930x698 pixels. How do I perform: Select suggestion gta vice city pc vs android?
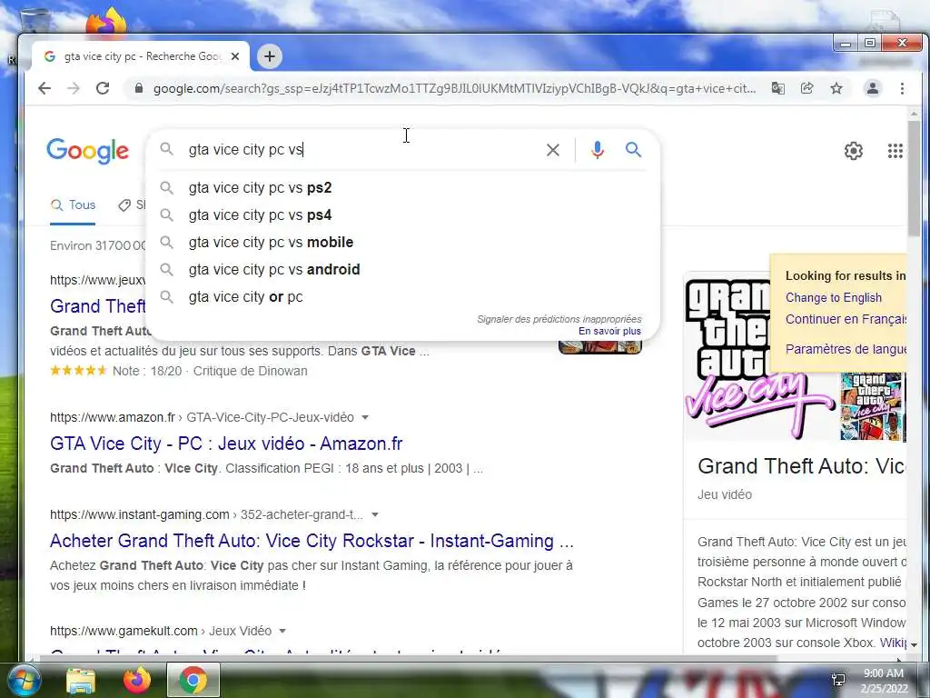402,269
